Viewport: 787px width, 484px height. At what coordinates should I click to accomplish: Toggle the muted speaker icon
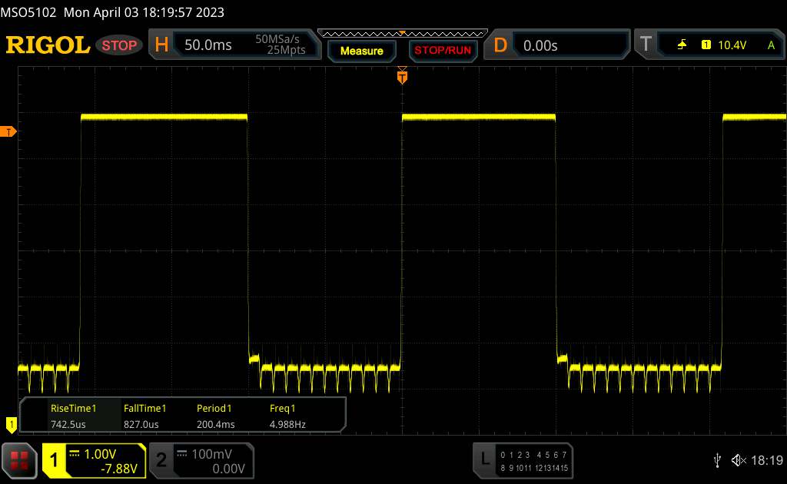click(739, 460)
